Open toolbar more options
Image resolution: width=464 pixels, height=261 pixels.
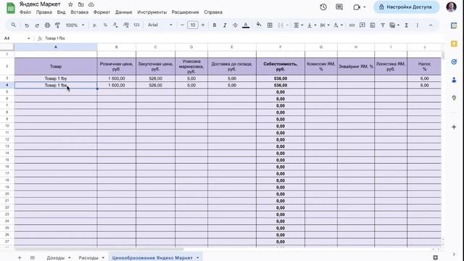click(x=418, y=25)
